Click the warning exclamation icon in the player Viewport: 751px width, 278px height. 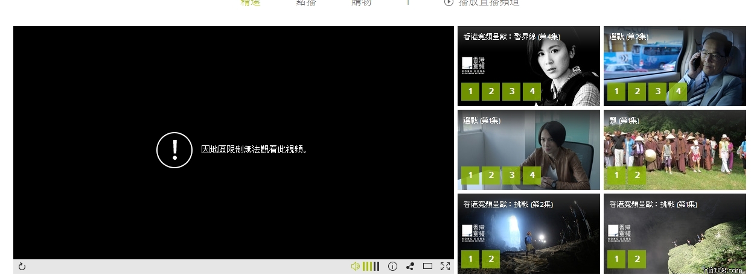(x=174, y=150)
